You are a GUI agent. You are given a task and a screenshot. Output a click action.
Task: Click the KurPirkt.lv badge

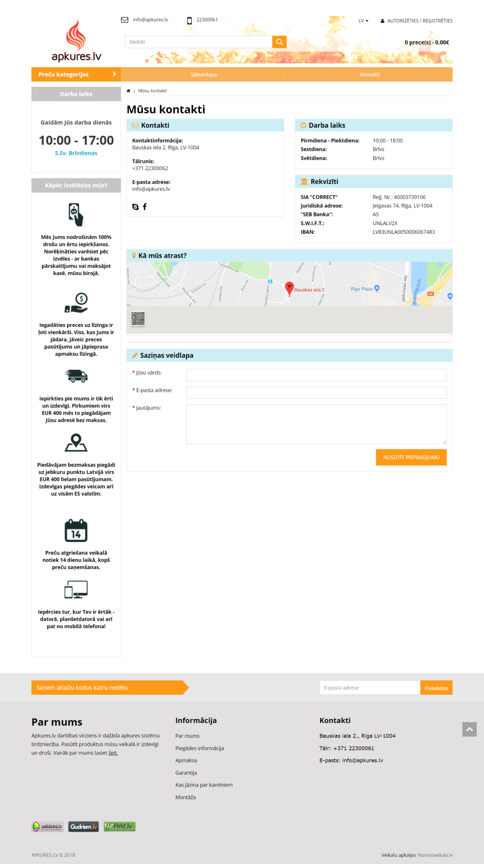point(120,826)
